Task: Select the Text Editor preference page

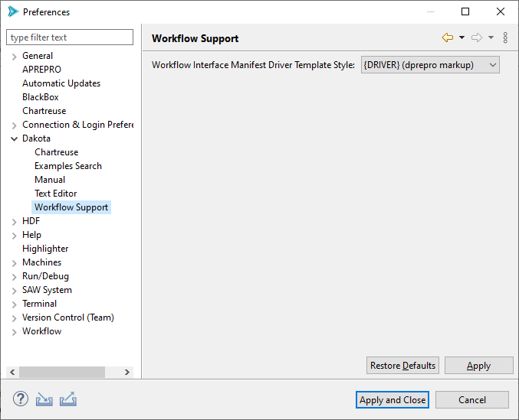Action: [x=56, y=194]
